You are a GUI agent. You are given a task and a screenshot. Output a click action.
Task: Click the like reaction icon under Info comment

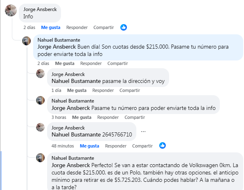(124, 27)
